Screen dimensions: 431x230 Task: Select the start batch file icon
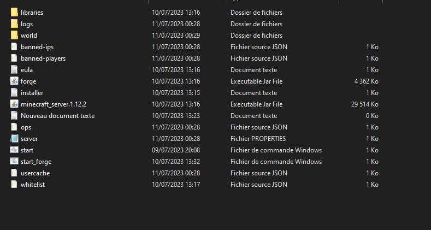click(14, 150)
